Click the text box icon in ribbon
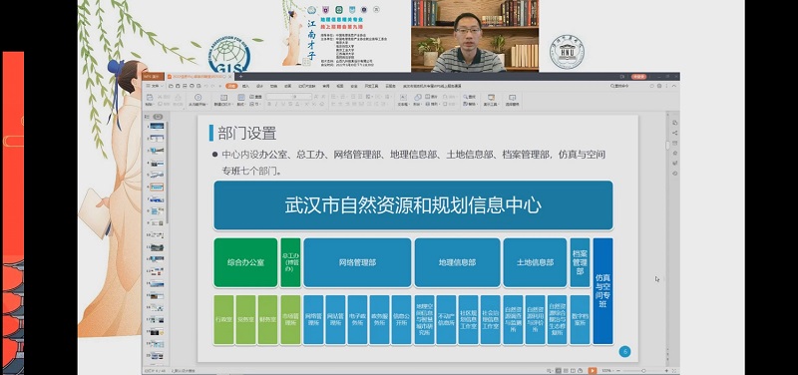 (403, 97)
